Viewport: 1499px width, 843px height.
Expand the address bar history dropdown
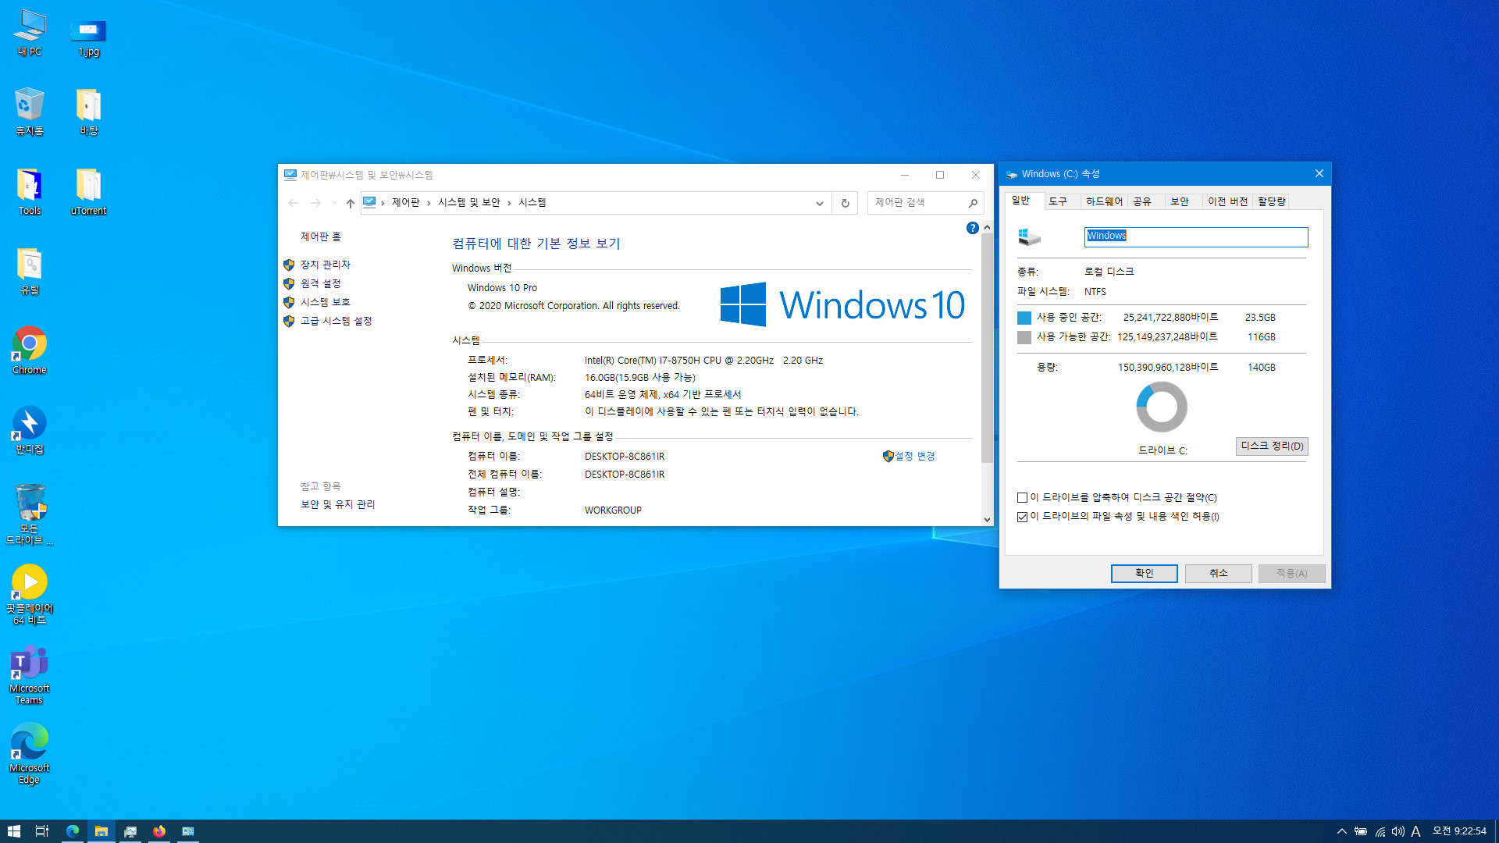click(x=819, y=203)
